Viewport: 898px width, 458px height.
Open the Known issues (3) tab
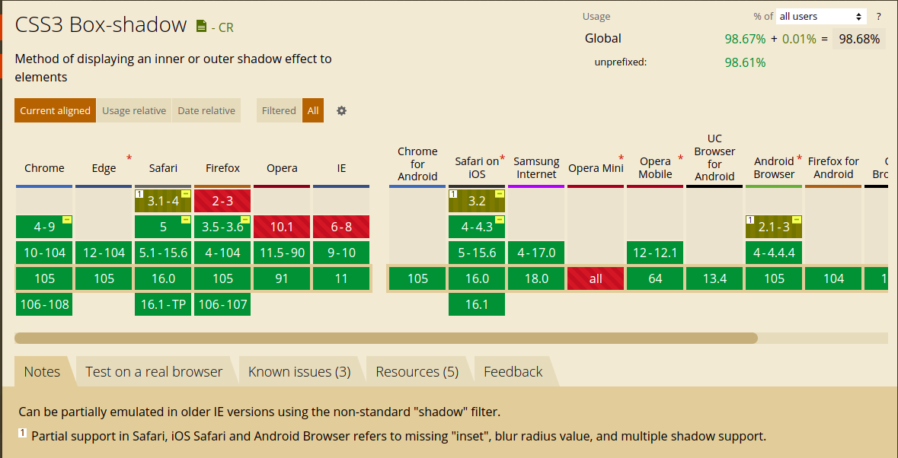coord(299,372)
